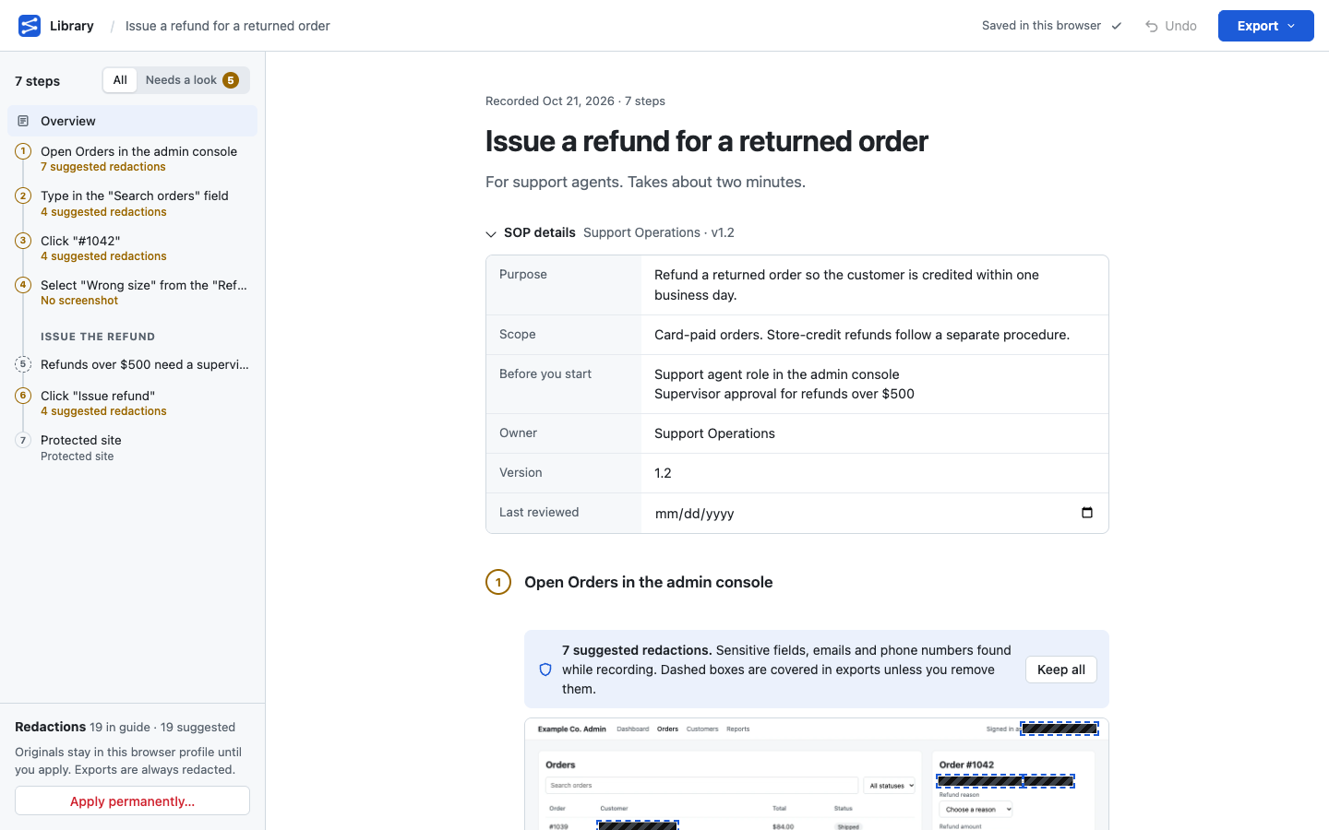The image size is (1329, 830).
Task: Select sidebar step Click "Issue refund"
Action: tap(132, 403)
